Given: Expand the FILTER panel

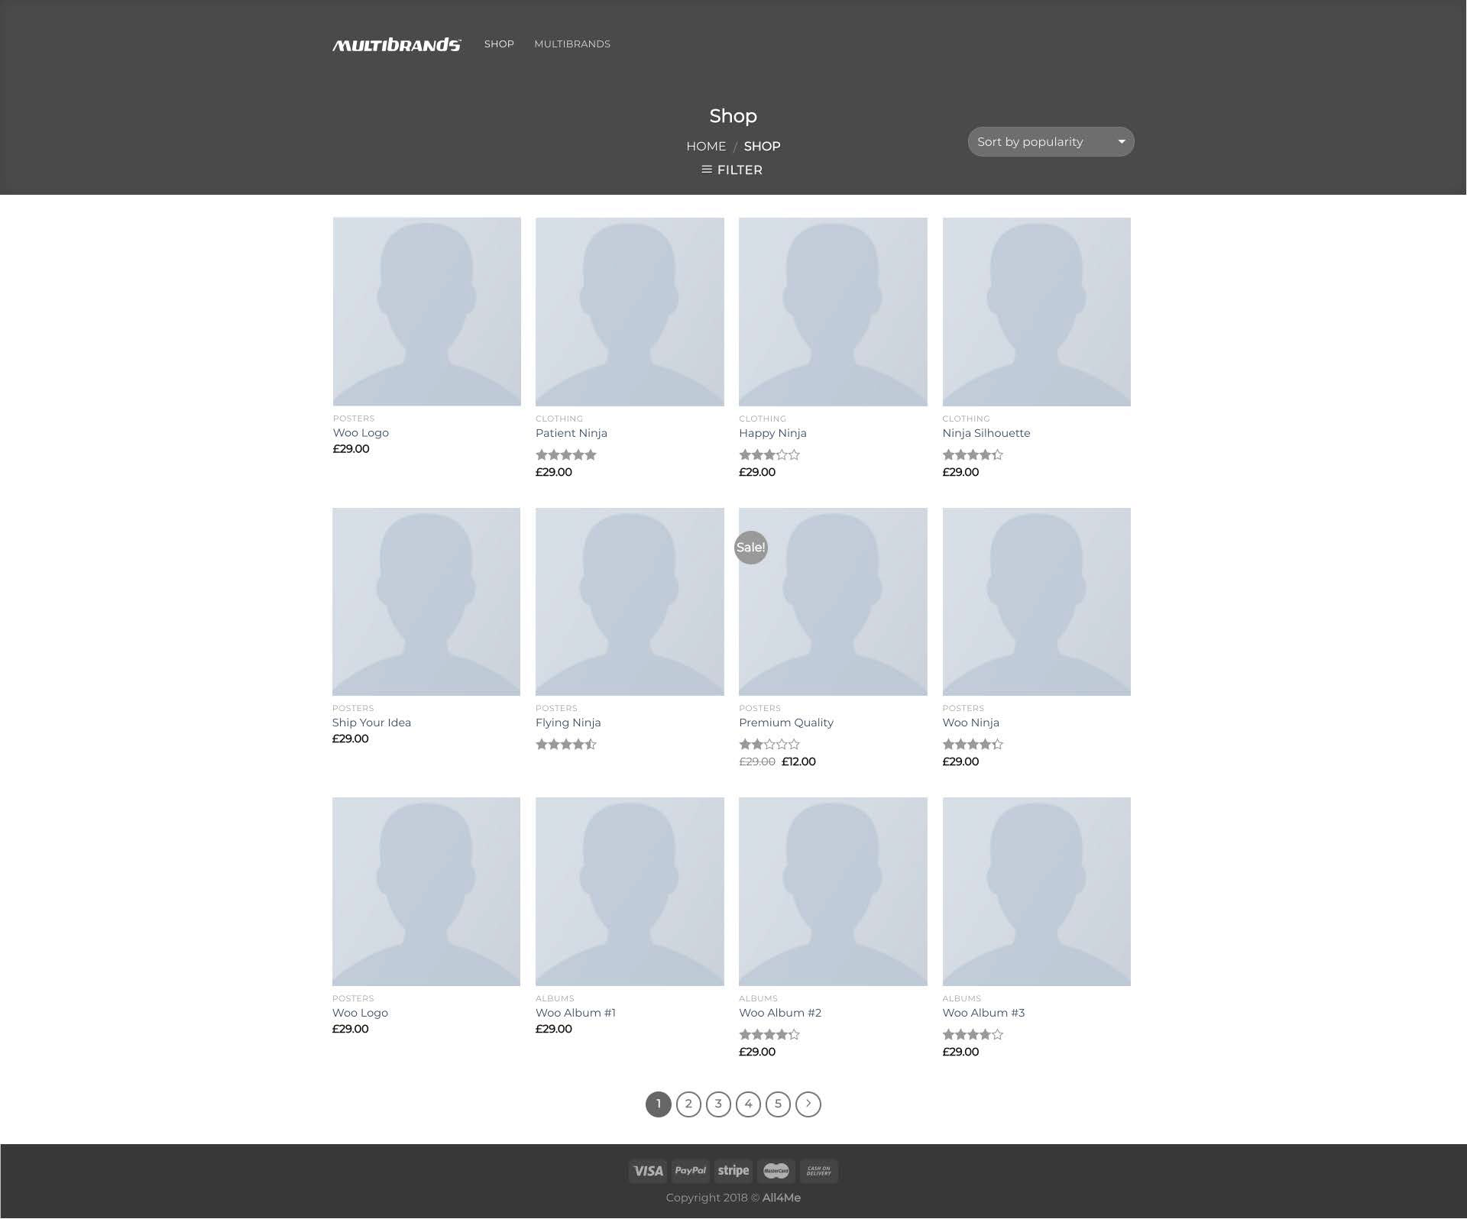Looking at the screenshot, I should pos(738,170).
